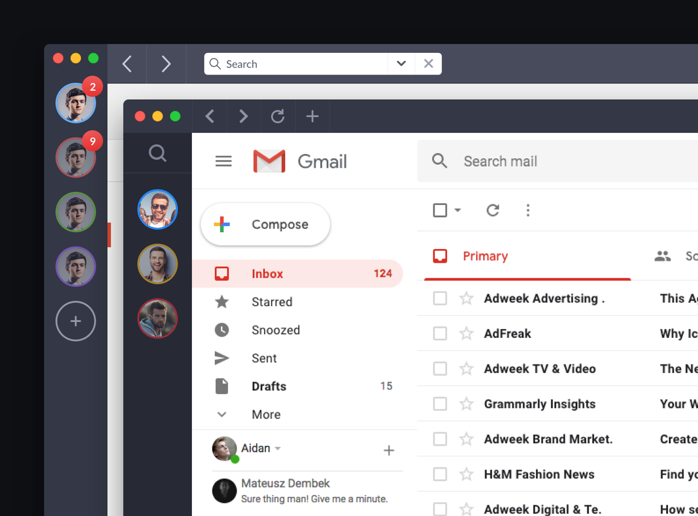Open the Adweek Brand Market email
Viewport: 698px width, 516px height.
(557, 438)
